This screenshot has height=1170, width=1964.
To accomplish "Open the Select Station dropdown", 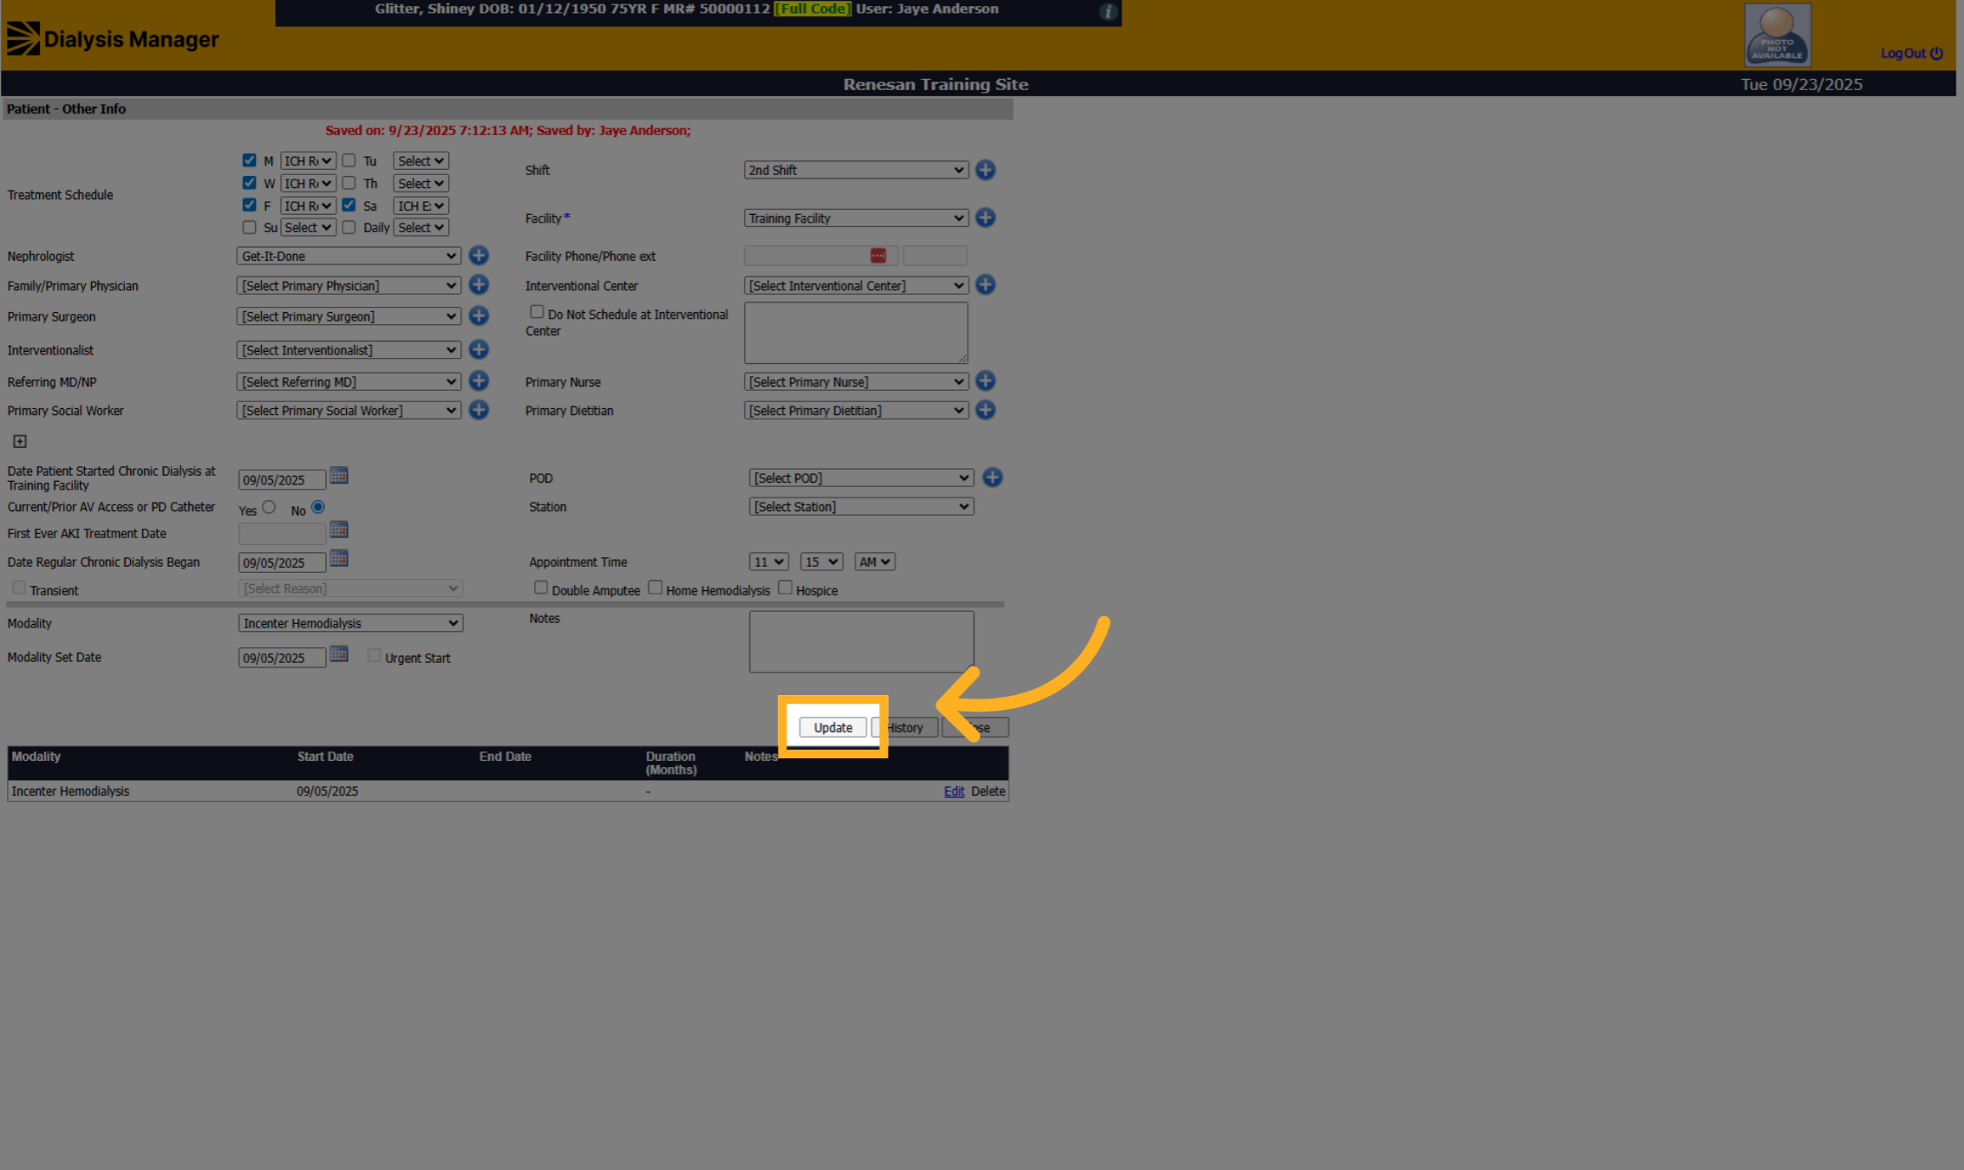I will coord(861,507).
